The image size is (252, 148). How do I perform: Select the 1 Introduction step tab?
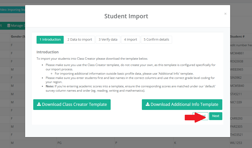[x=50, y=40]
